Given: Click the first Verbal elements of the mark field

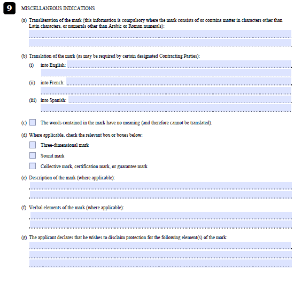Looking at the screenshot, I should [x=161, y=216].
